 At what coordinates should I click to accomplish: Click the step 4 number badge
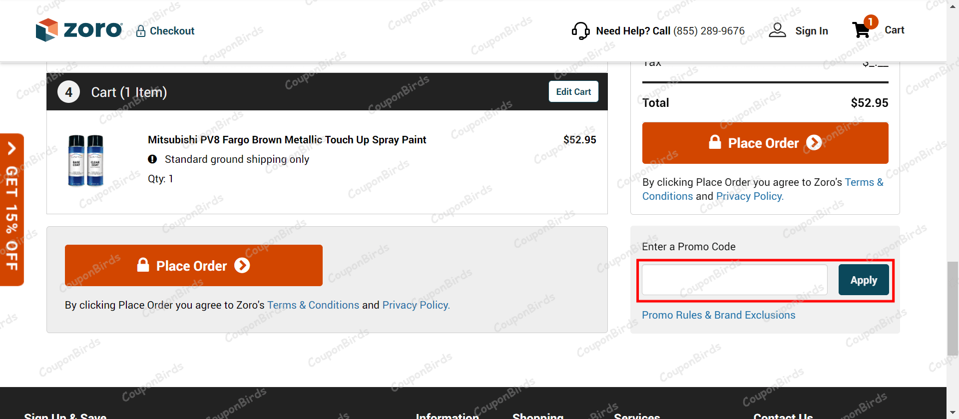pos(68,92)
